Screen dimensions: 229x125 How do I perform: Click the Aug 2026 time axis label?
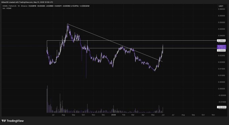(183, 115)
